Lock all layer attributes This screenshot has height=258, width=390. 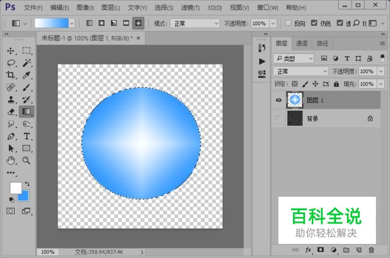[x=336, y=84]
